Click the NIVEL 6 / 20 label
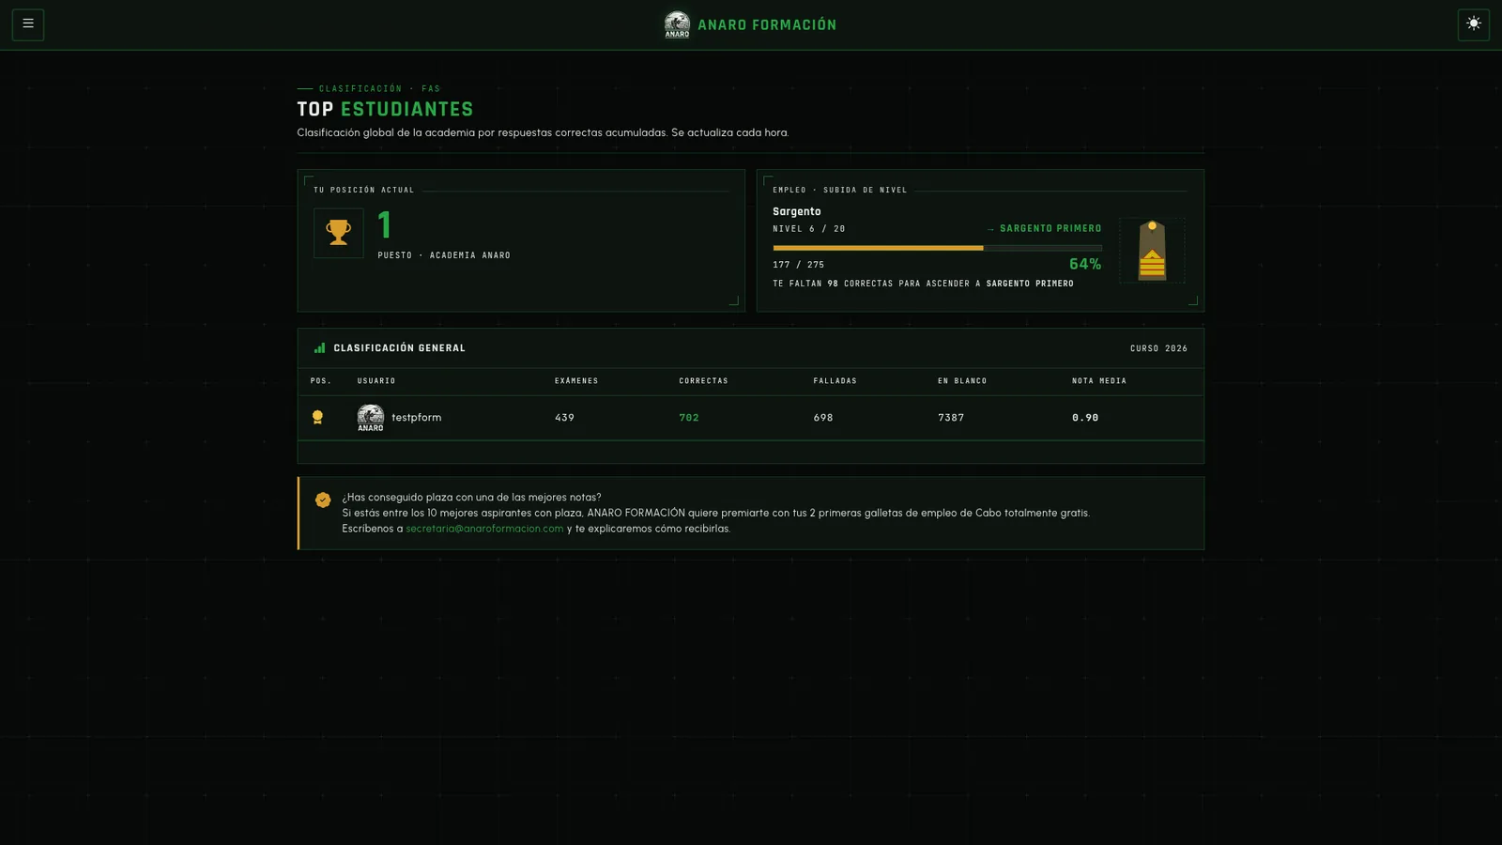 809,229
